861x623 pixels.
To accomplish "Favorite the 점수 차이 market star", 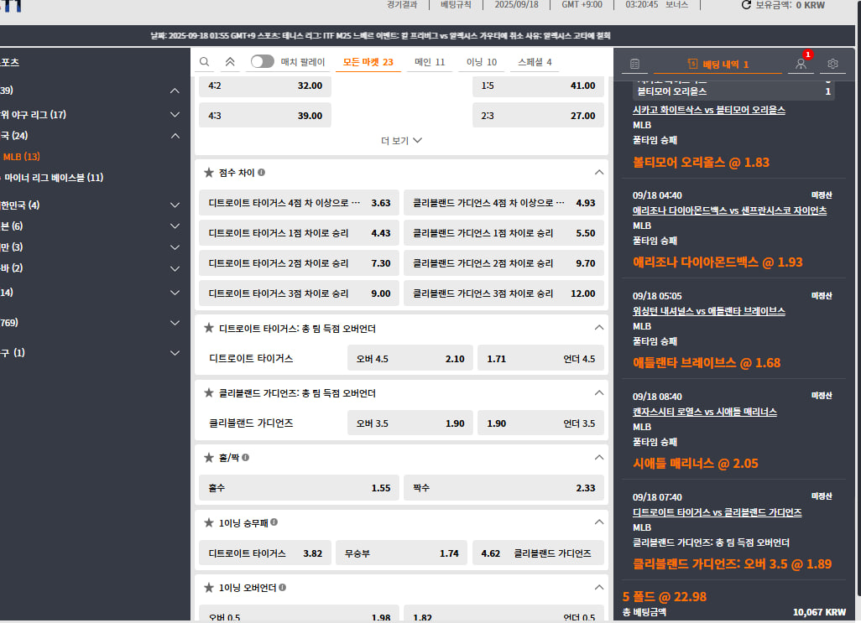I will (209, 172).
